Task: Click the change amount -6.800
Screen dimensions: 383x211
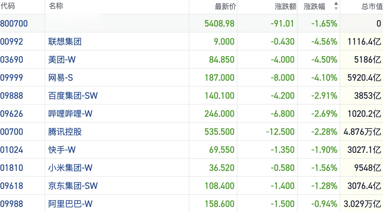Action: coord(283,114)
